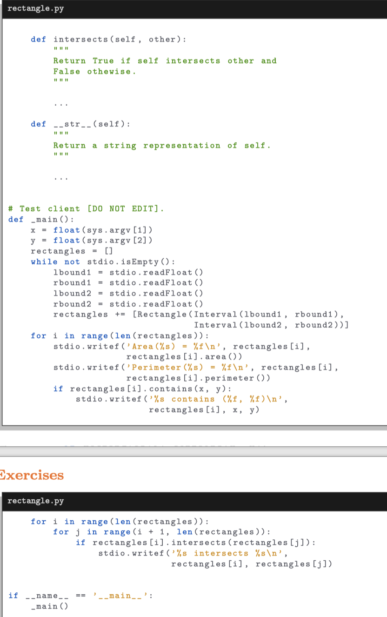Screen dimensions: 387x617
Task: Click the rectangle.py title bar at top
Action: tap(35, 8)
